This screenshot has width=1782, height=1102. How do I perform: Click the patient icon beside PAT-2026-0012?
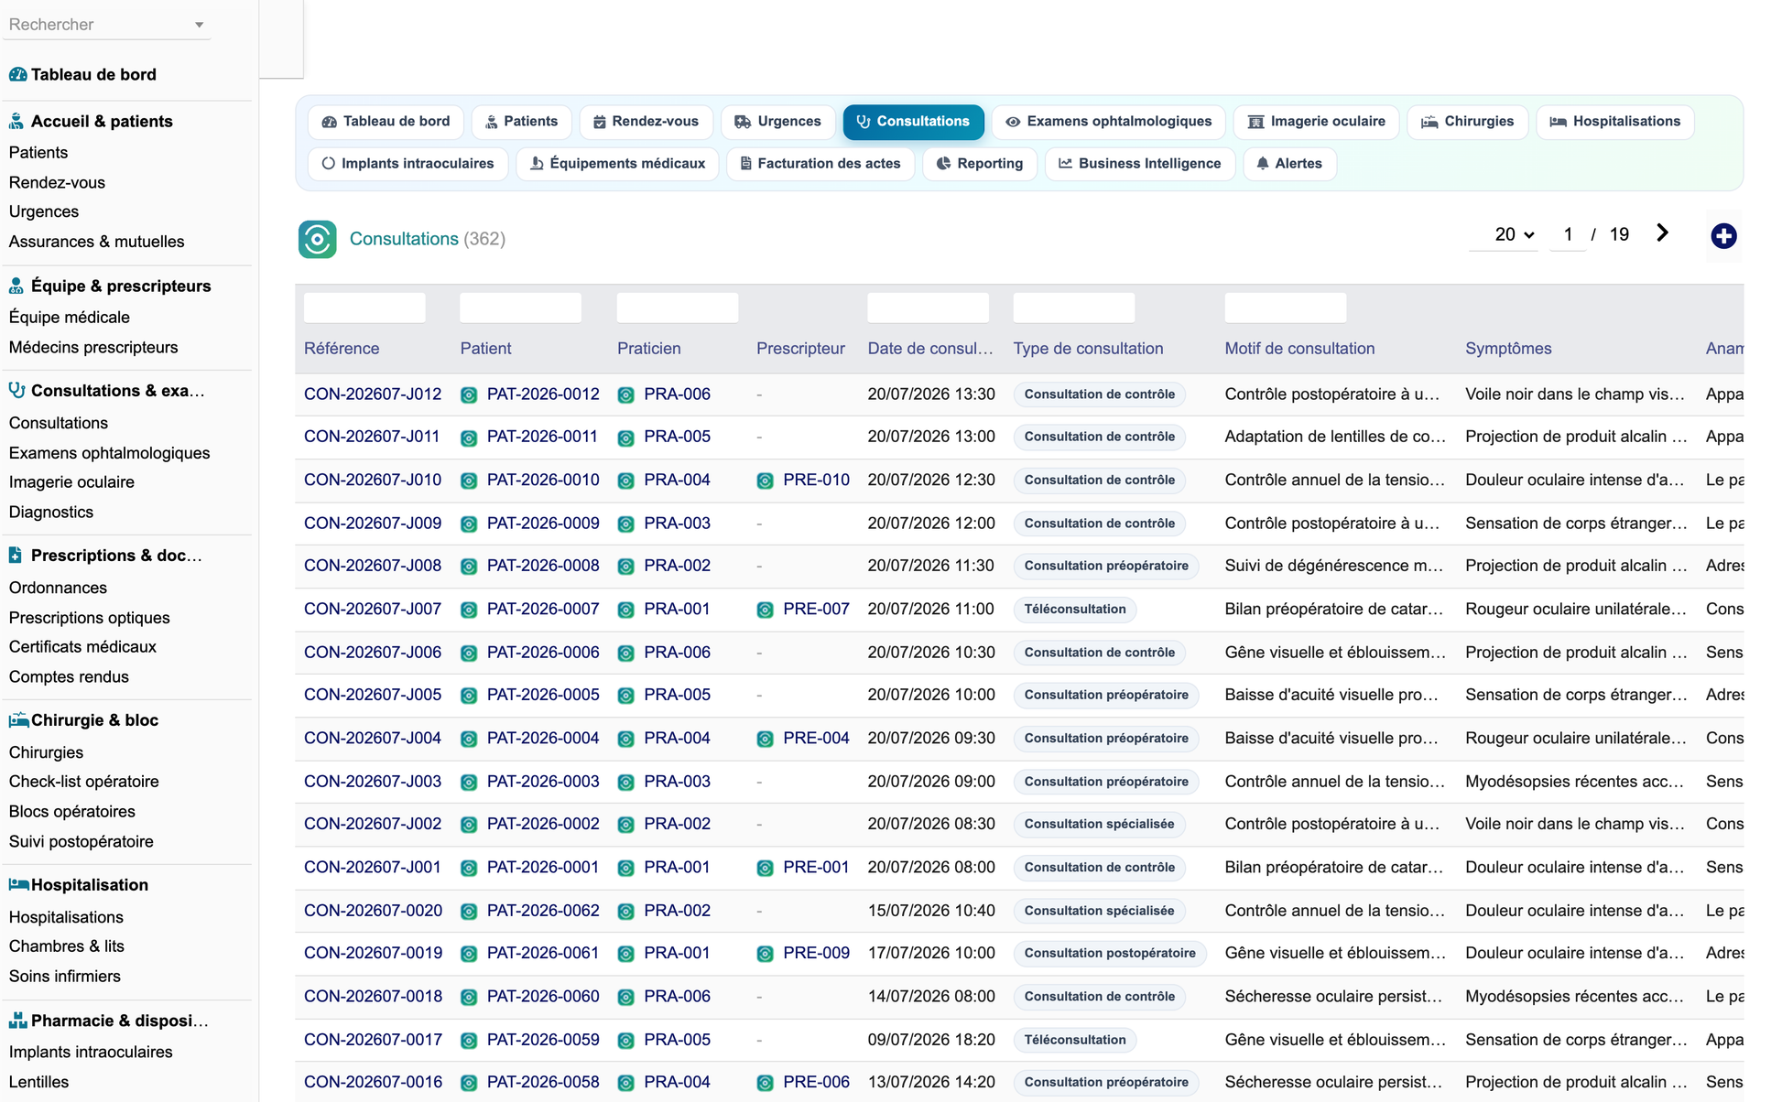pos(469,394)
